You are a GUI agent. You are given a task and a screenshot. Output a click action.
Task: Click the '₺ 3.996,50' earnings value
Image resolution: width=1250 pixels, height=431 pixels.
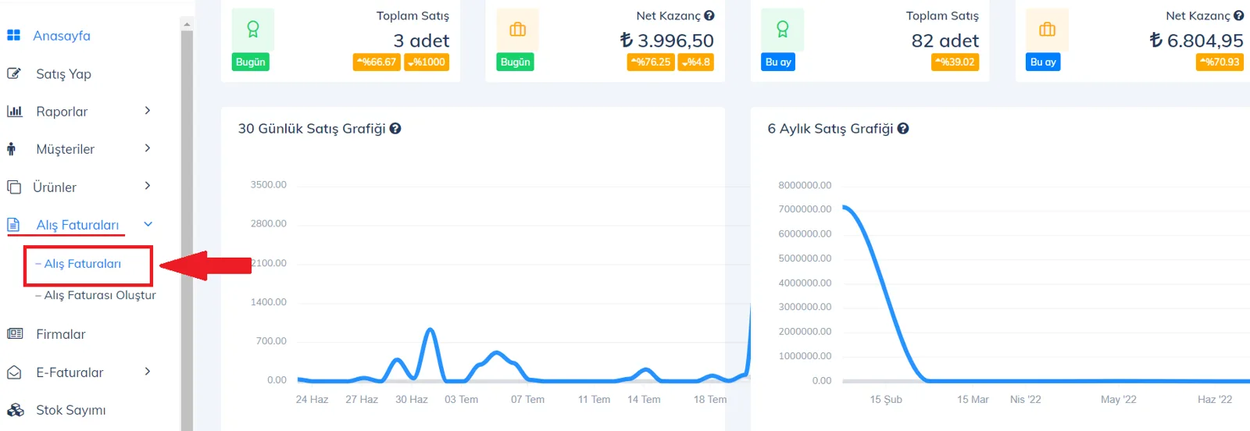(666, 41)
